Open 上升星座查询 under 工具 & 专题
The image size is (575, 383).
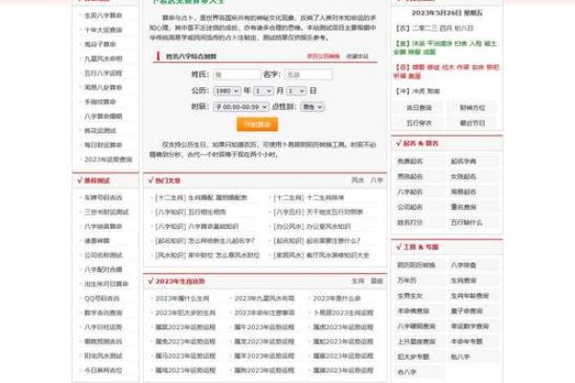coord(416,341)
